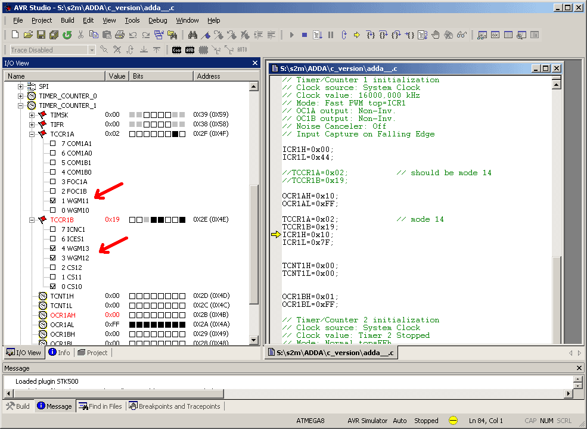Click the New File toolbar icon

pos(15,35)
